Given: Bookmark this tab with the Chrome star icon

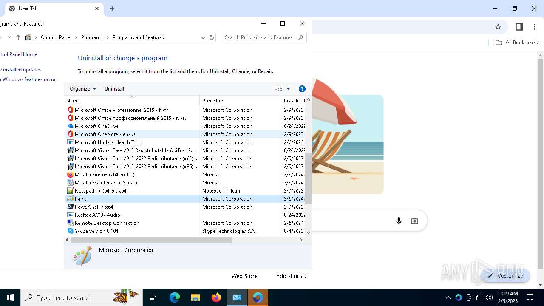Looking at the screenshot, I should tap(498, 27).
